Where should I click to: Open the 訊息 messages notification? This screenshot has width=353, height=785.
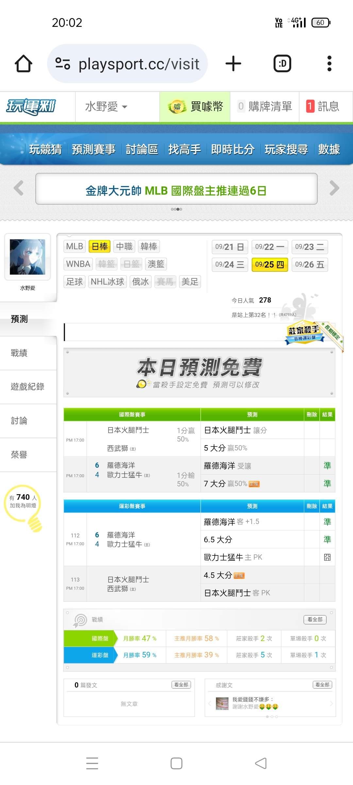click(323, 107)
